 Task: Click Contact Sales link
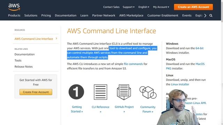tap(111, 7)
